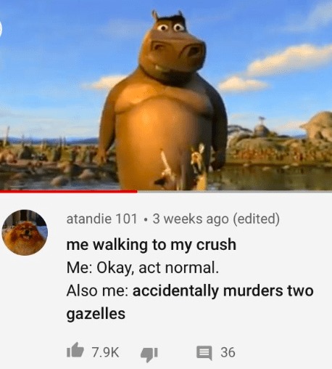The image size is (332, 369).
Task: Click the playhead at the red bar's end
Action: click(137, 192)
